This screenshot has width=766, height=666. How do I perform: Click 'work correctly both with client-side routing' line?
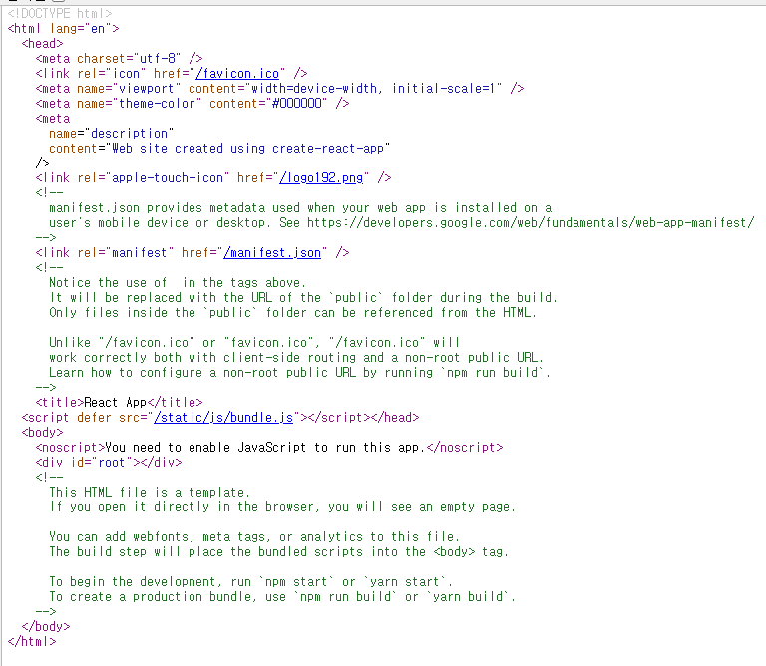tap(296, 357)
